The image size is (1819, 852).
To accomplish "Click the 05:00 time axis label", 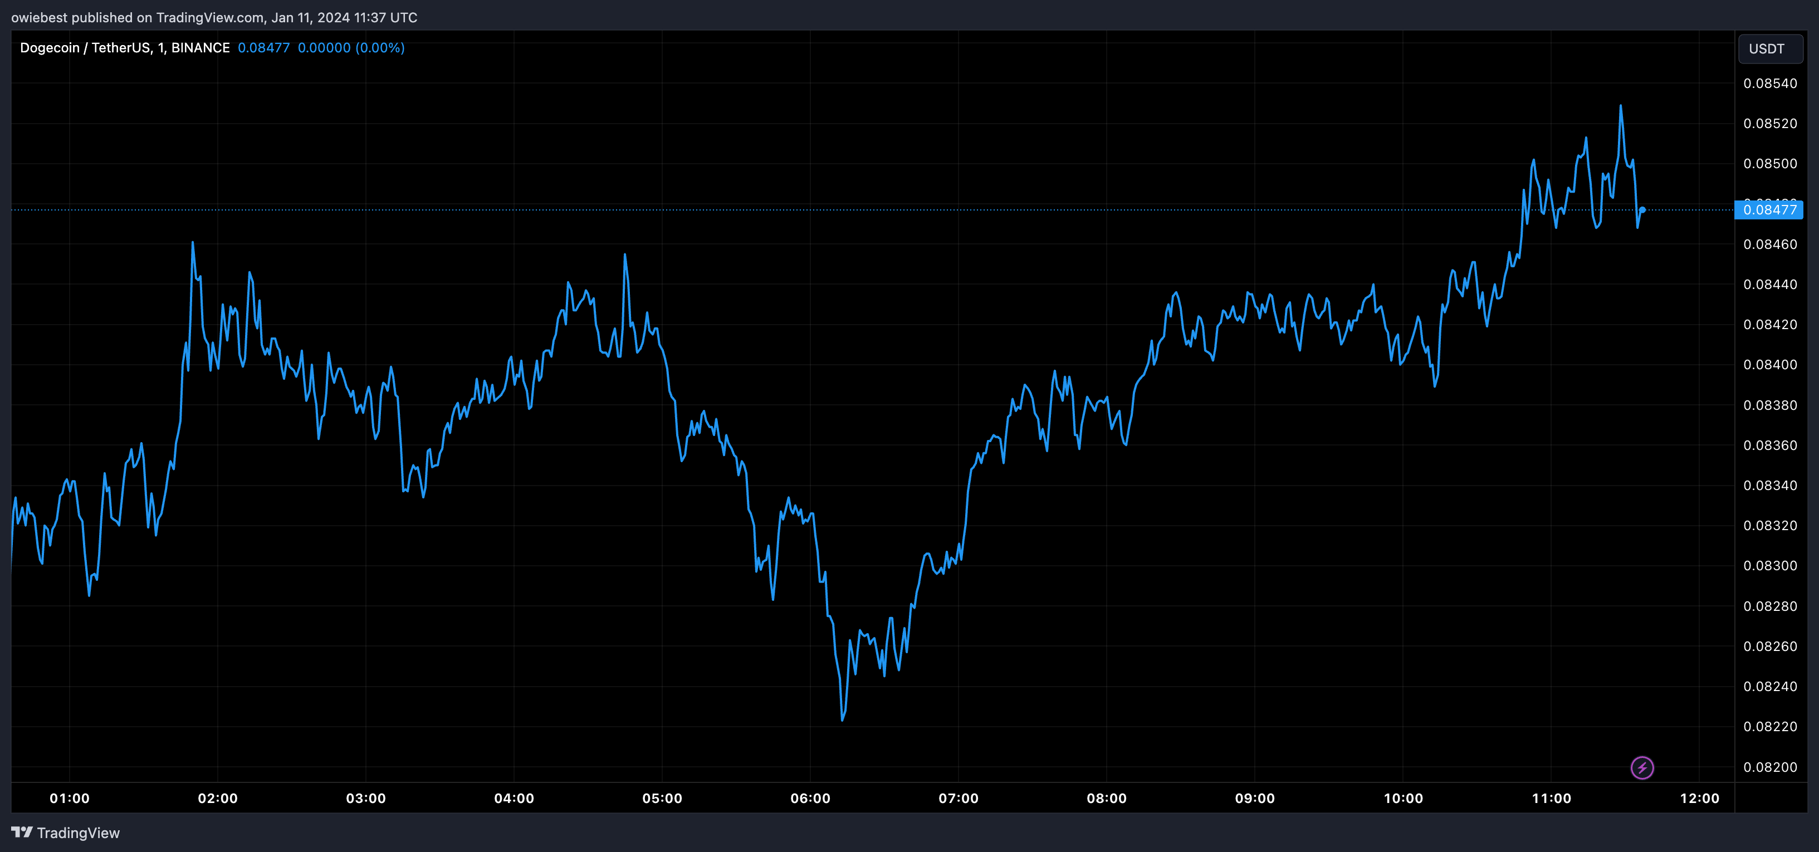I will [662, 799].
